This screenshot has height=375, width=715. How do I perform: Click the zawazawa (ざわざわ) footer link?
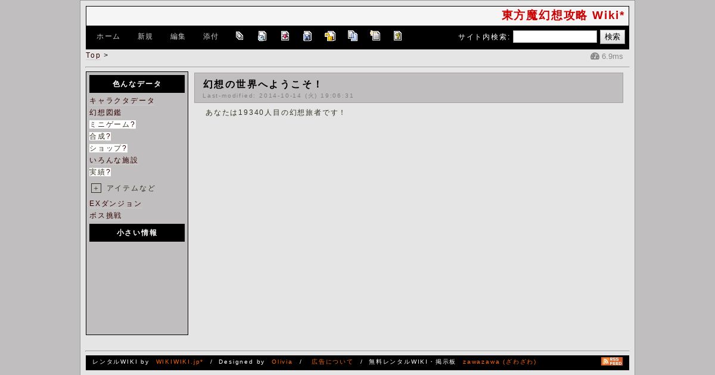500,362
